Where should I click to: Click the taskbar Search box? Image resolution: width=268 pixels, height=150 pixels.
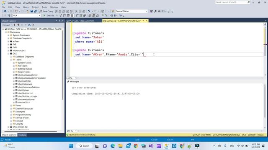pyautogui.click(x=84, y=146)
